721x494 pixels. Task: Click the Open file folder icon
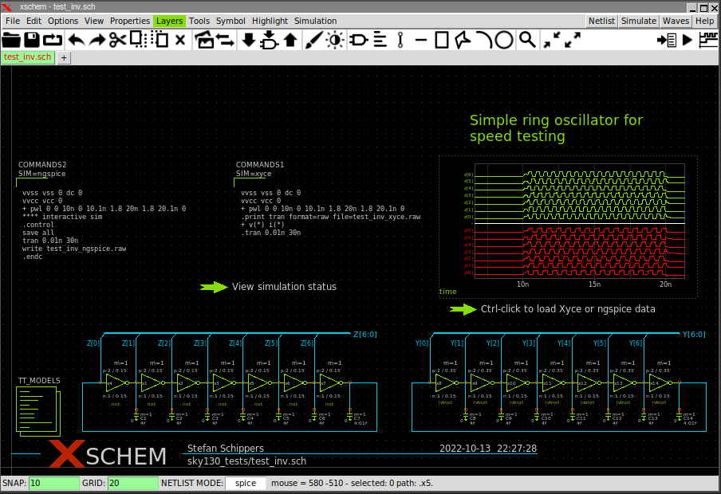click(11, 39)
